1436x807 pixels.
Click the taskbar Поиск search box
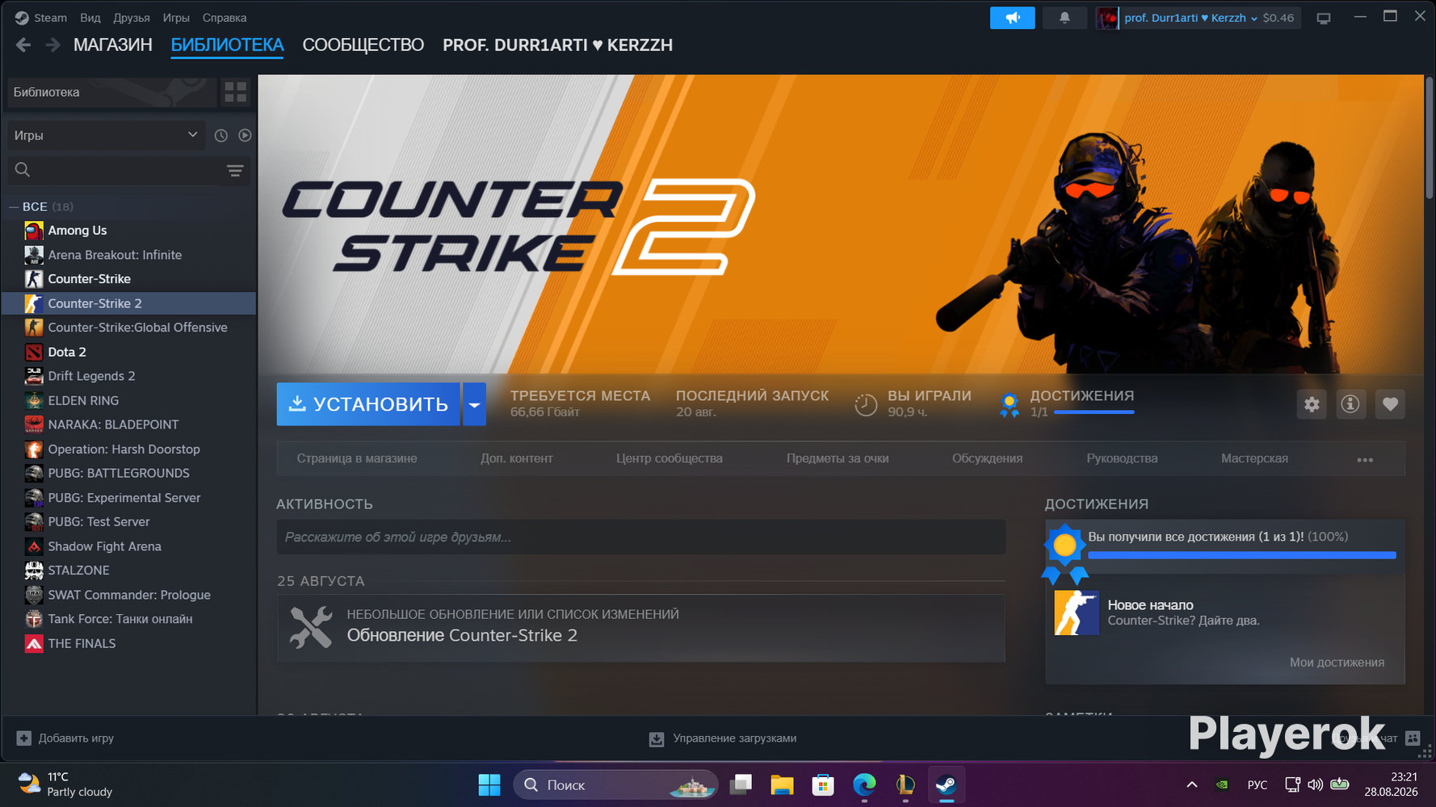click(x=615, y=784)
